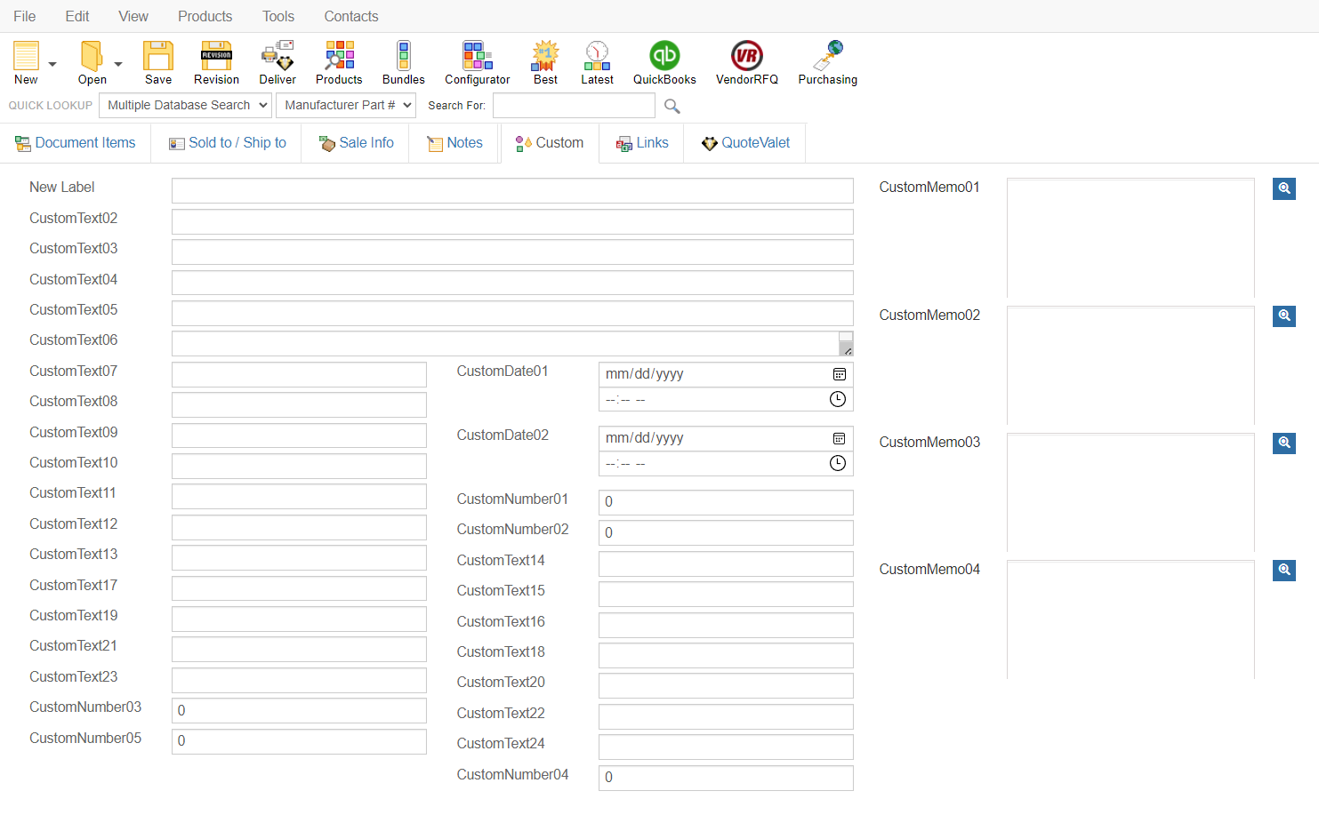
Task: Expand the Open dropdown arrow
Action: (118, 64)
